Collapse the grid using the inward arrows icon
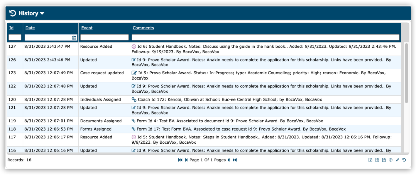Viewport: 416px width, 175px height. pyautogui.click(x=397, y=160)
